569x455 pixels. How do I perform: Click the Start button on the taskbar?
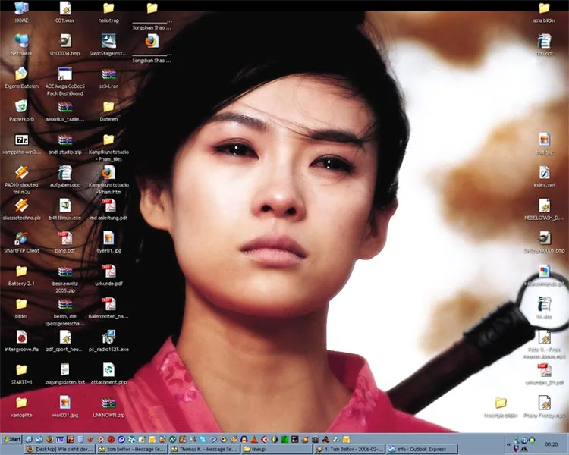(11, 439)
